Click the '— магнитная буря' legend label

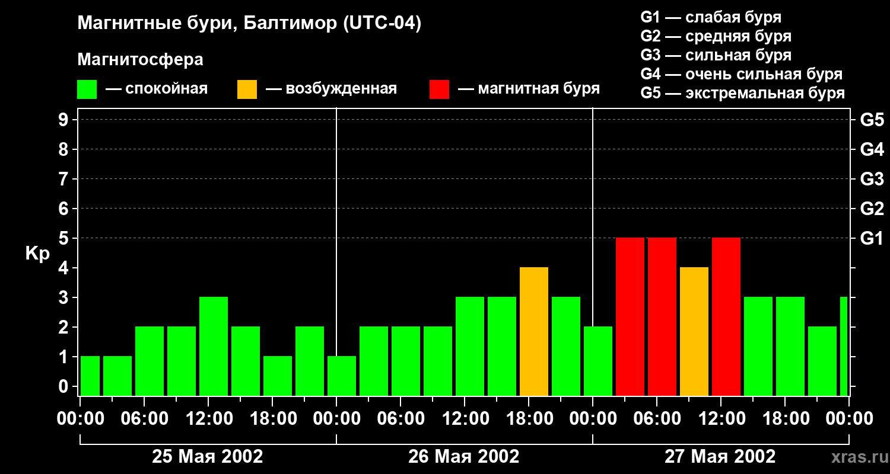(x=529, y=89)
